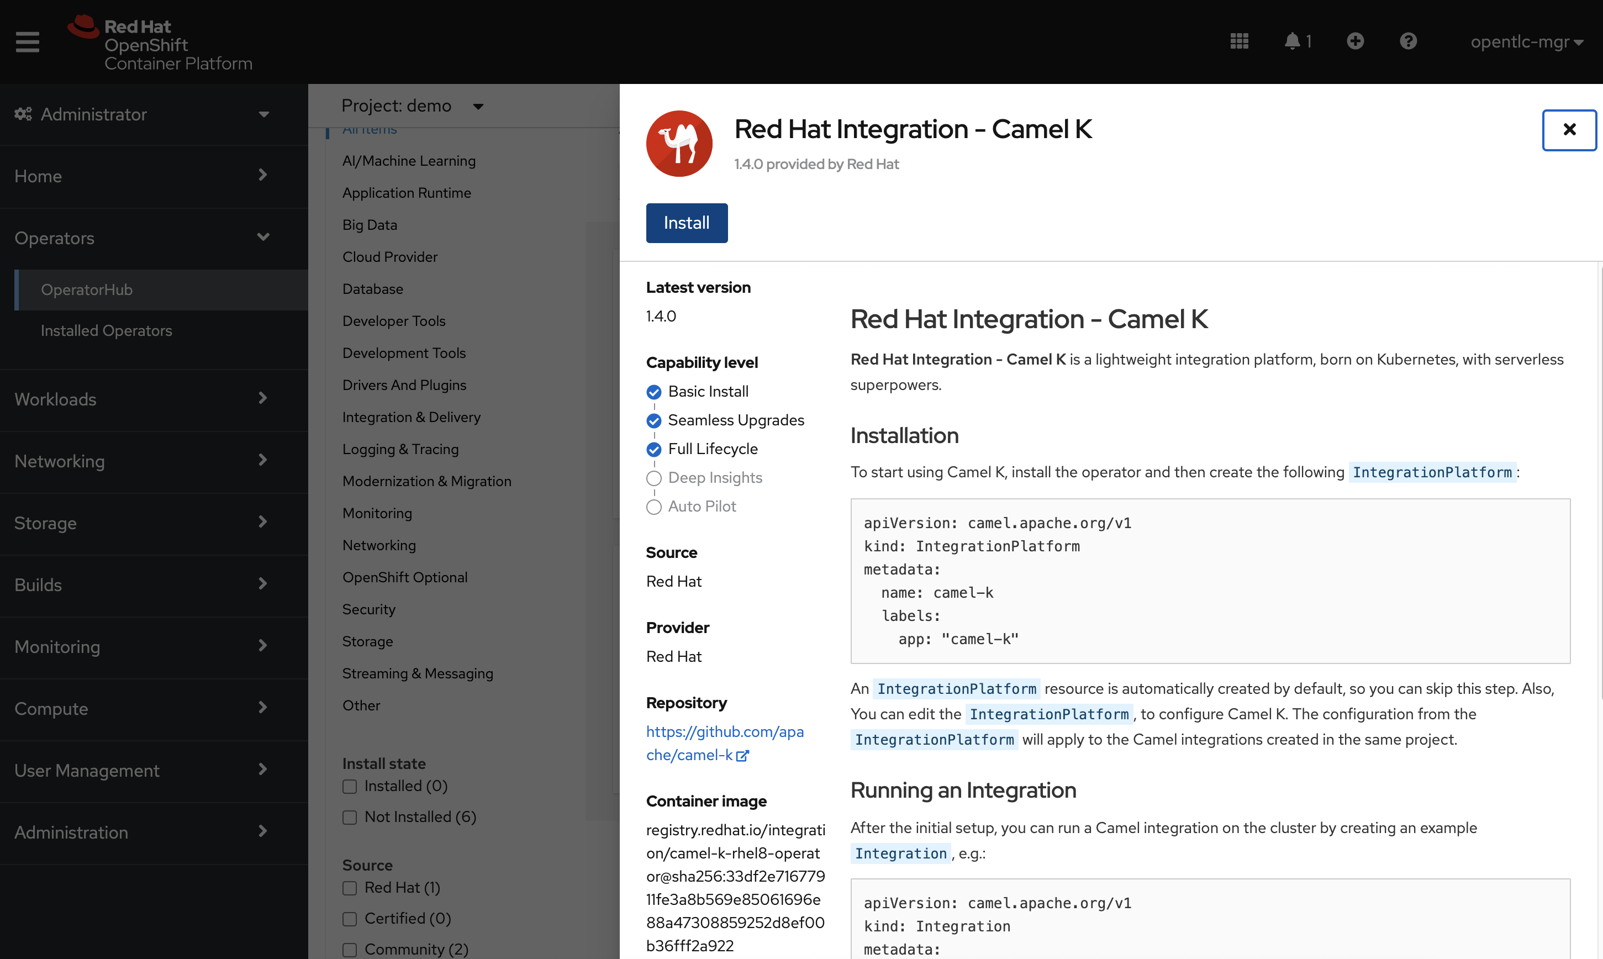Select the Storage operator category
Image resolution: width=1603 pixels, height=959 pixels.
(x=368, y=642)
